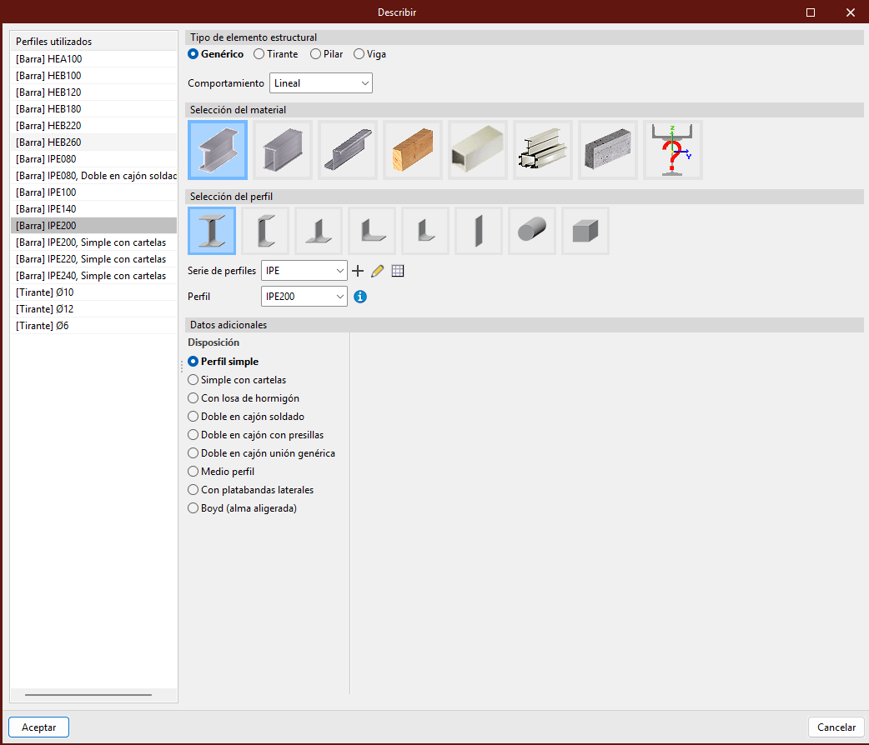The width and height of the screenshot is (869, 745).
Task: Click the profiles list horizontal scrollbar
Action: [x=88, y=694]
